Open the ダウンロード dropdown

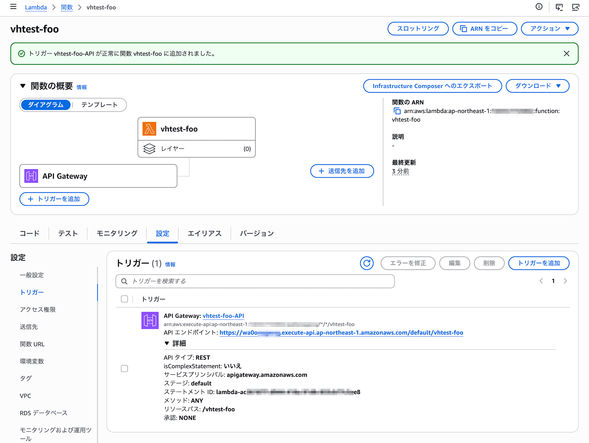point(537,86)
